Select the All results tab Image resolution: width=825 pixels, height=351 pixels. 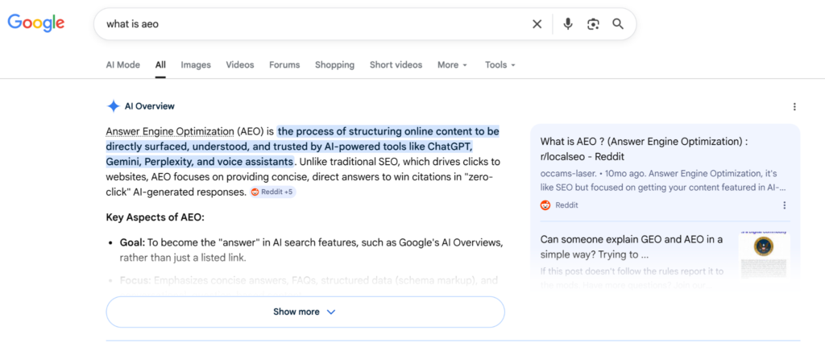[160, 64]
